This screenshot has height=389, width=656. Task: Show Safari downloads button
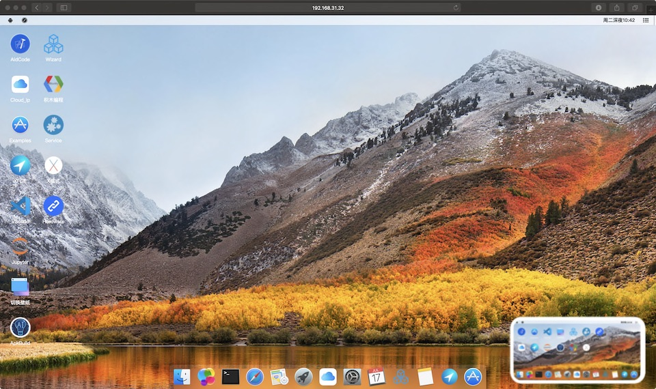tap(599, 8)
